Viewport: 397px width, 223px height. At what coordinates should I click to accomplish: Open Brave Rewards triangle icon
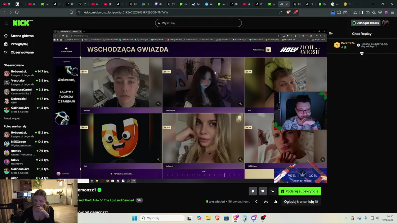295,12
